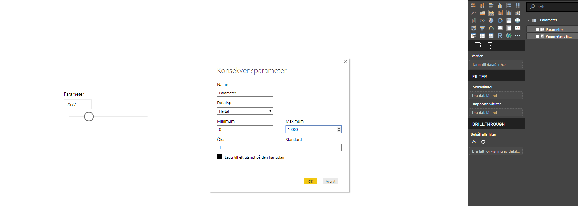Create a table visual
The height and width of the screenshot is (206, 578).
click(x=482, y=36)
